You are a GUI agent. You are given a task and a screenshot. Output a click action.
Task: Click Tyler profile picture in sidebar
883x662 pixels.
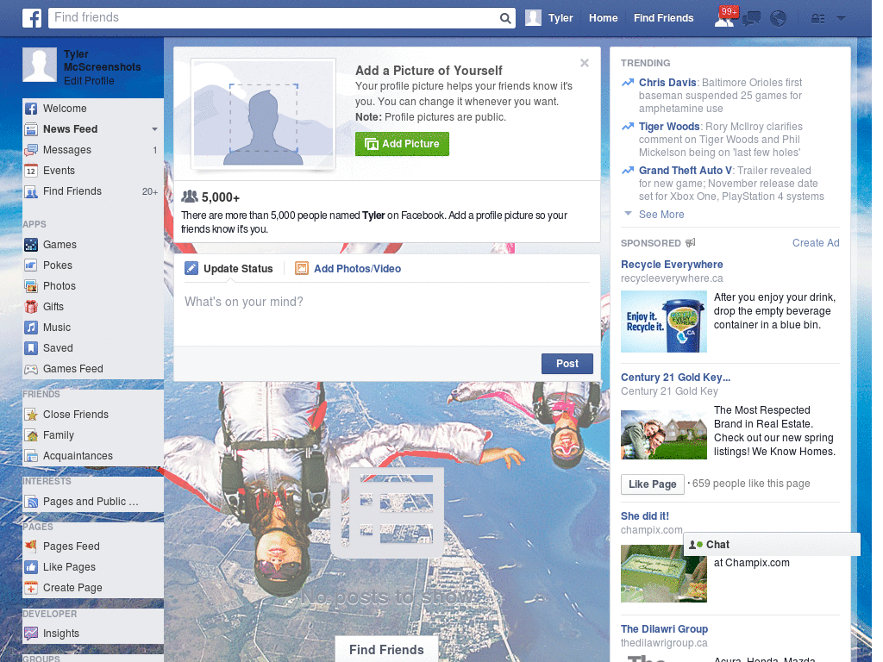point(40,65)
